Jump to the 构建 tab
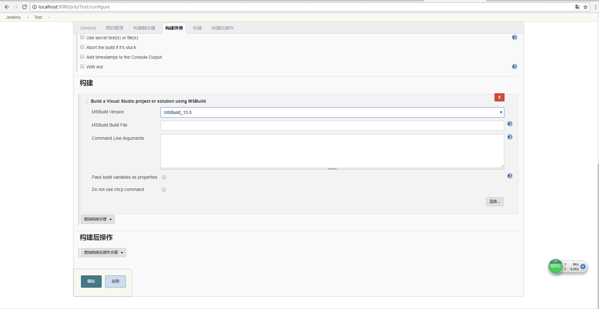Screen dimensions: 599x309 (x=197, y=28)
